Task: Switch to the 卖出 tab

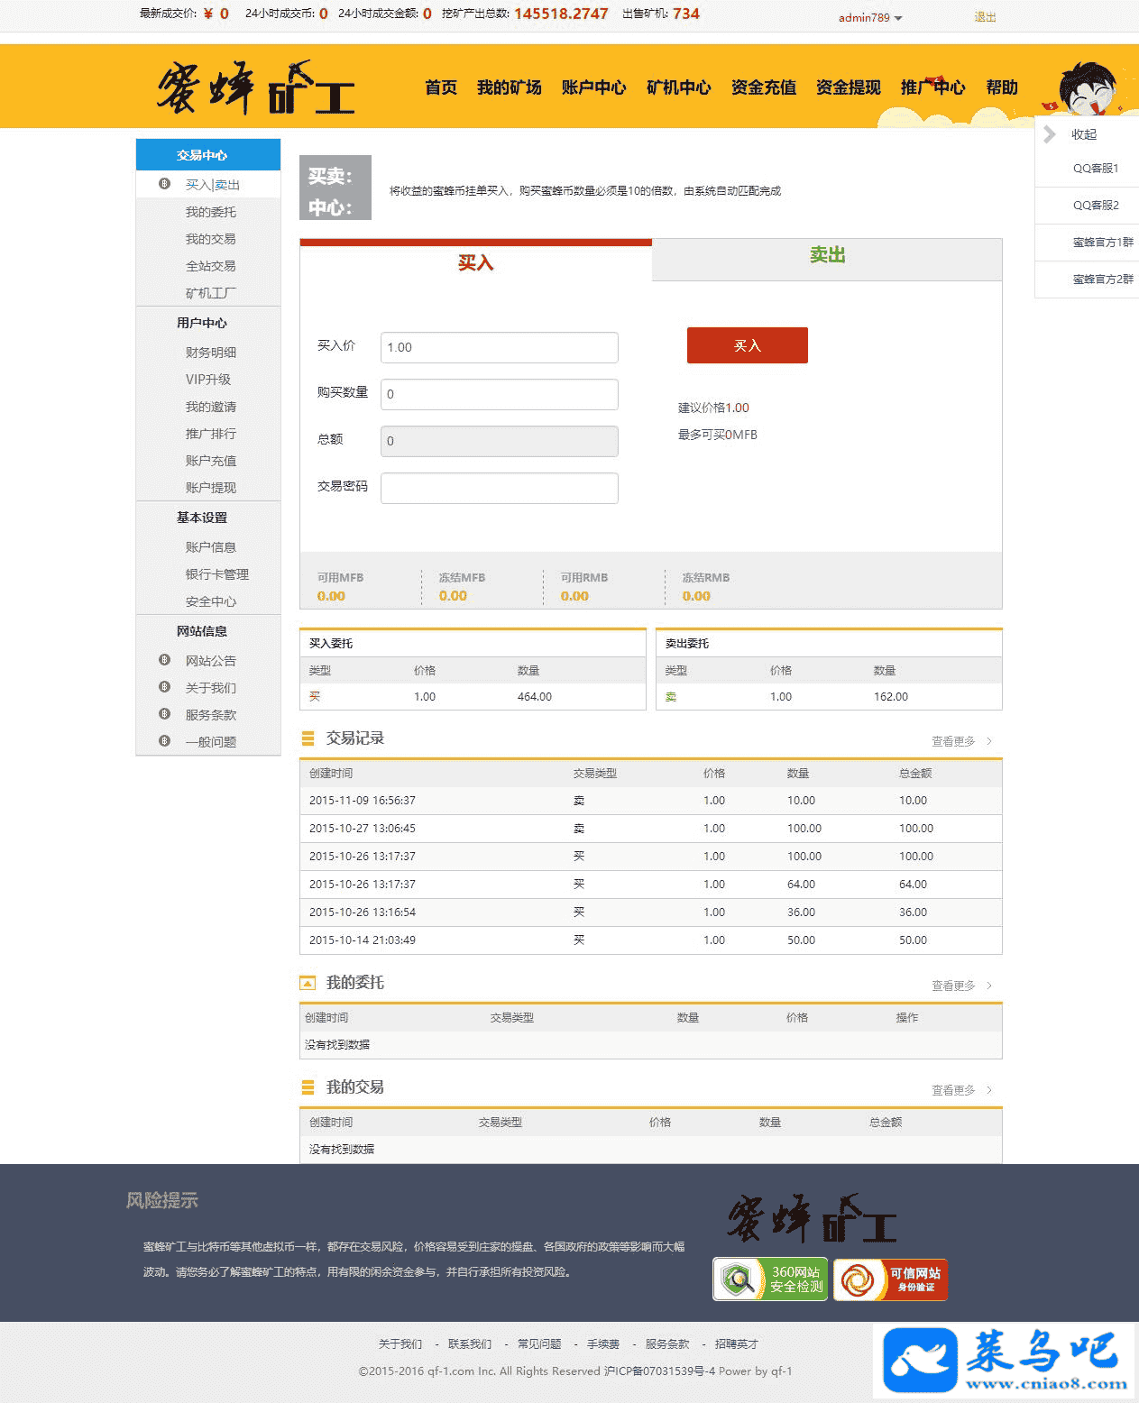Action: pyautogui.click(x=827, y=256)
